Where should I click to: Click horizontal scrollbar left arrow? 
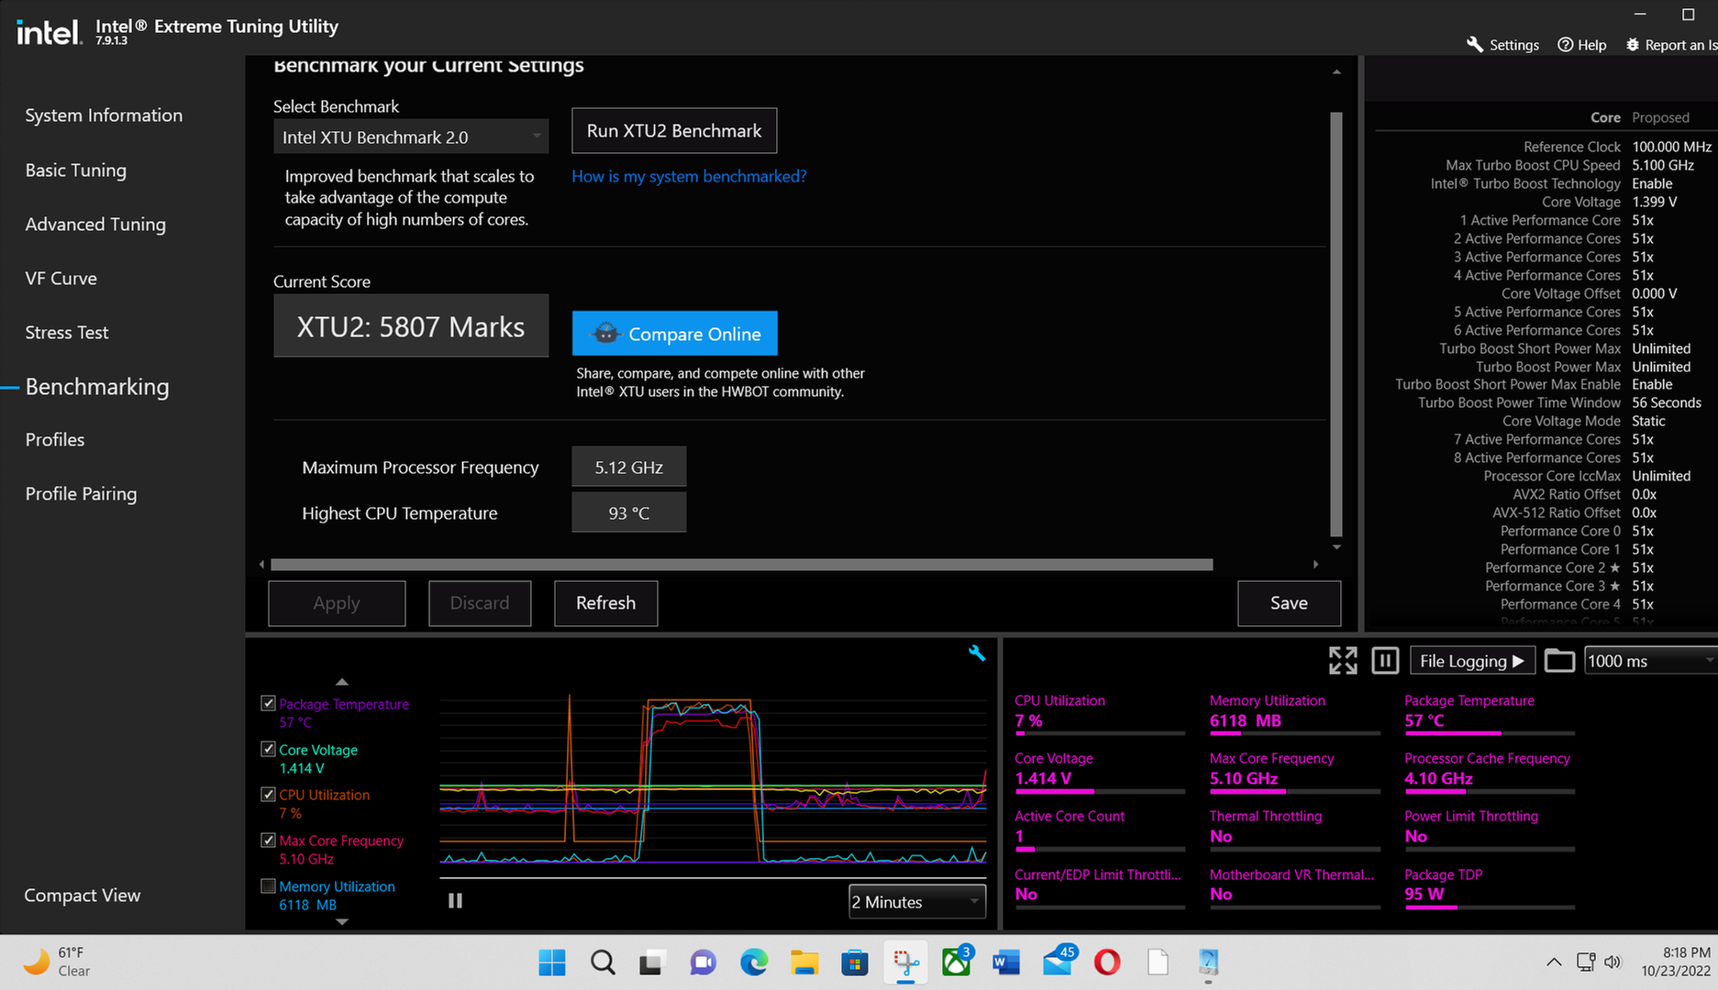(x=262, y=565)
